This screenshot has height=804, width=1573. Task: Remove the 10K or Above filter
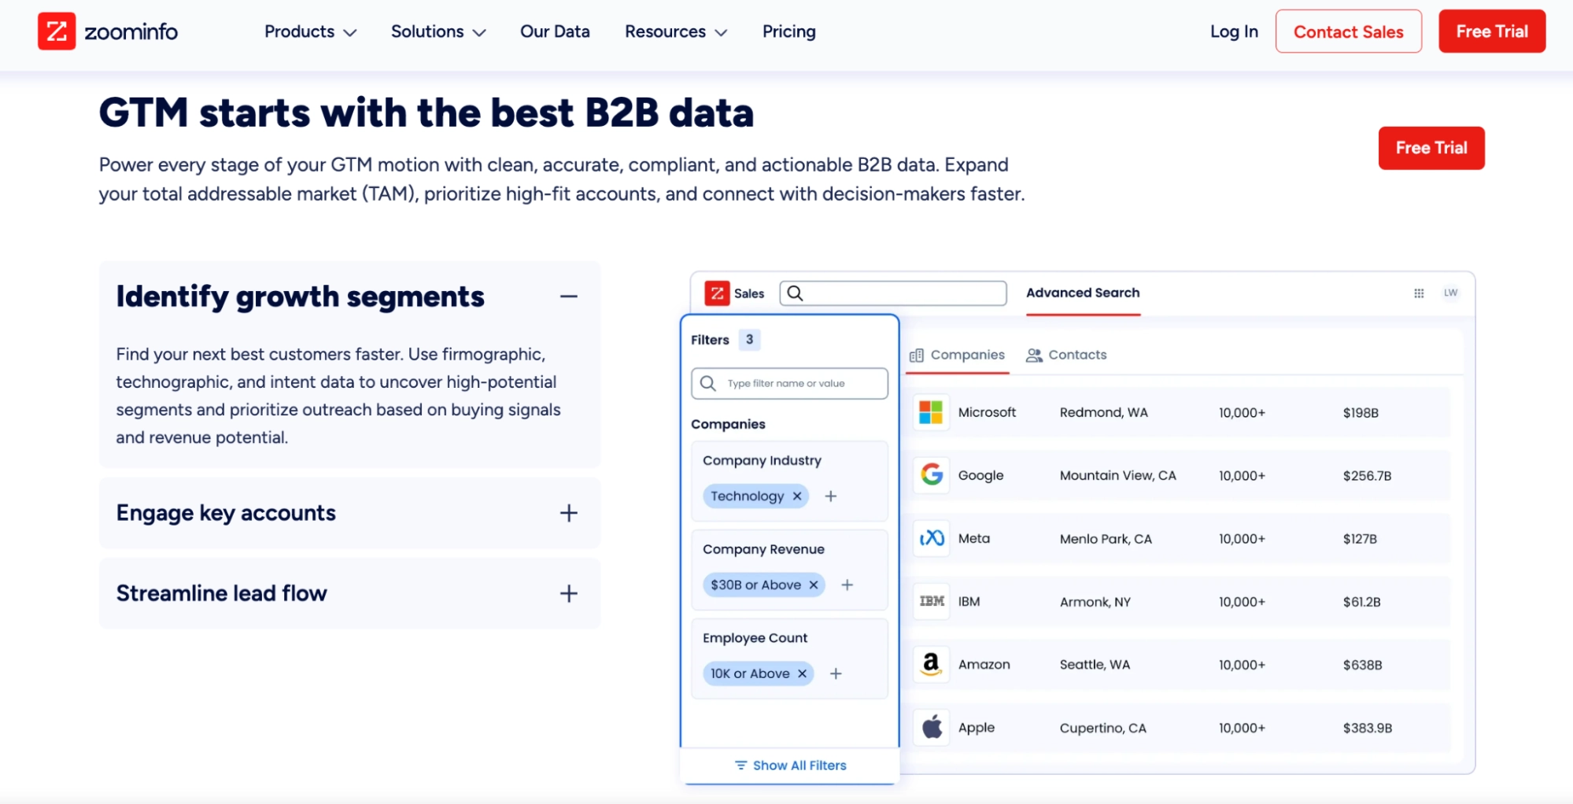click(x=802, y=673)
